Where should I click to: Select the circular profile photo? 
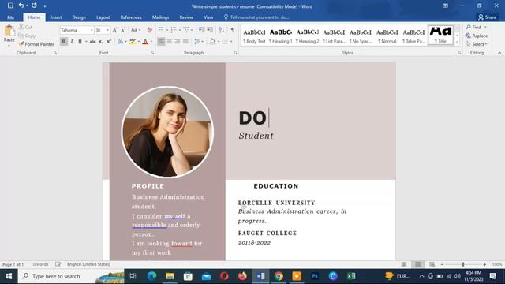tap(167, 132)
